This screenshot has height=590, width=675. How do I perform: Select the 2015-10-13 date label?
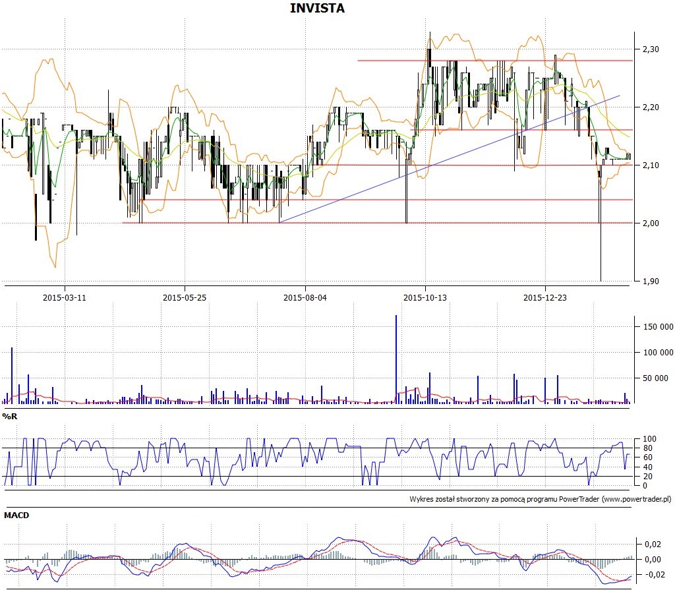pyautogui.click(x=425, y=297)
